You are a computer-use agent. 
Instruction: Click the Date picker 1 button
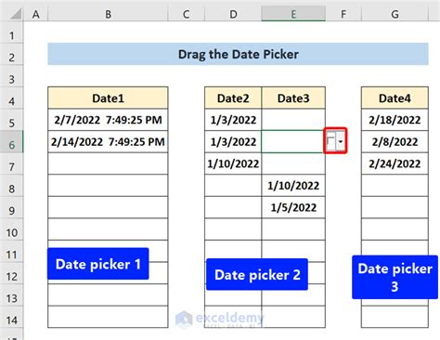tap(98, 264)
